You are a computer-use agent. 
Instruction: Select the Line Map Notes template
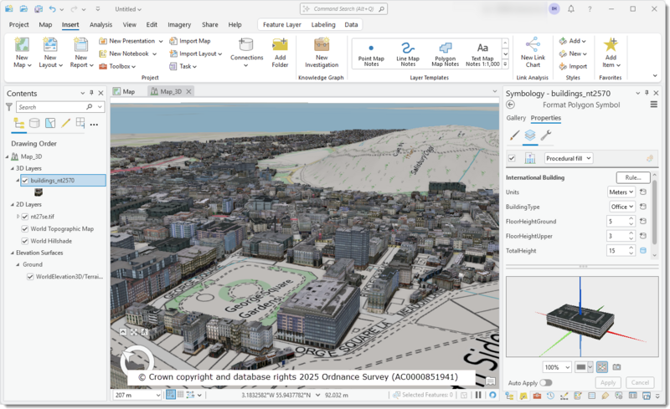(408, 54)
